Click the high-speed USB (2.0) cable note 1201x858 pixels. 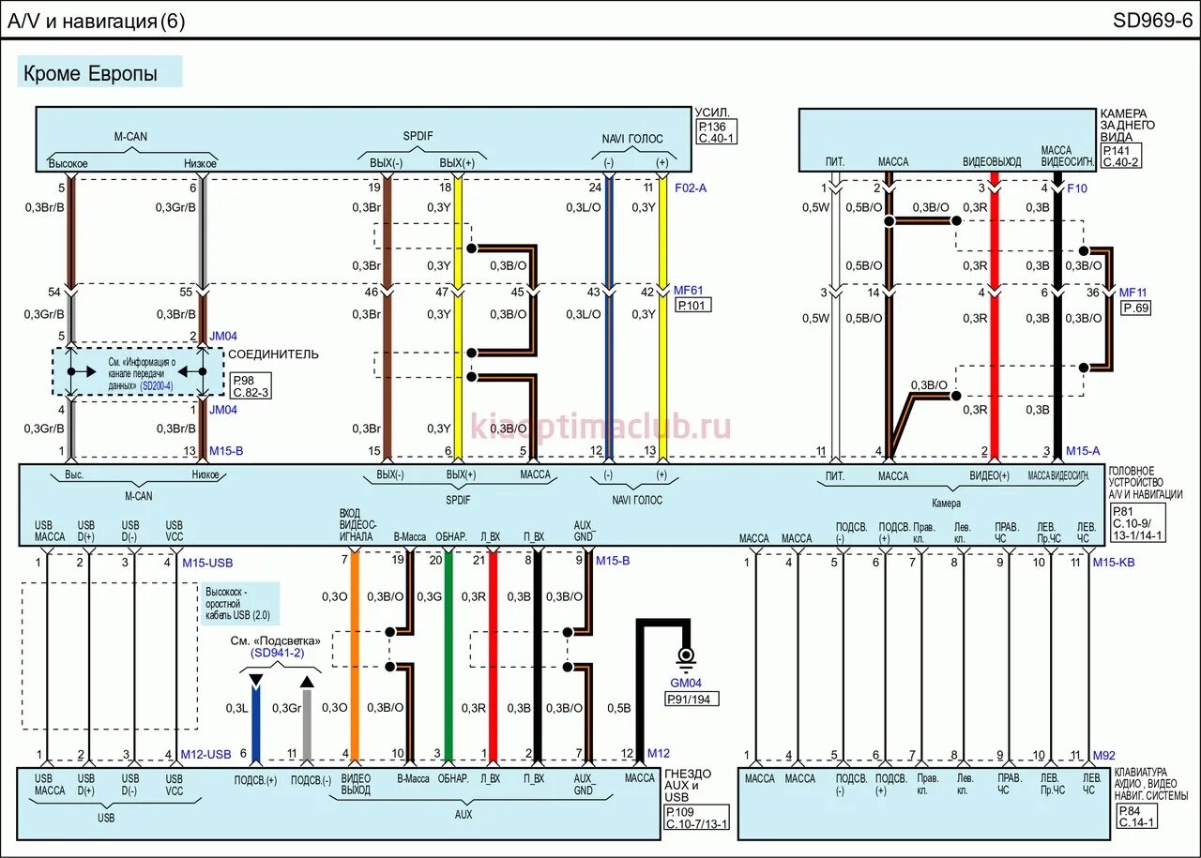click(241, 603)
